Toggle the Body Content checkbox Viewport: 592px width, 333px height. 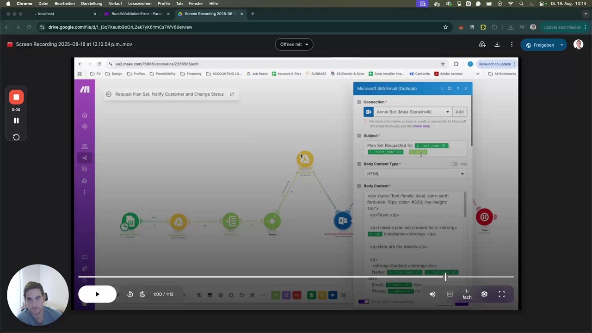[x=359, y=186]
